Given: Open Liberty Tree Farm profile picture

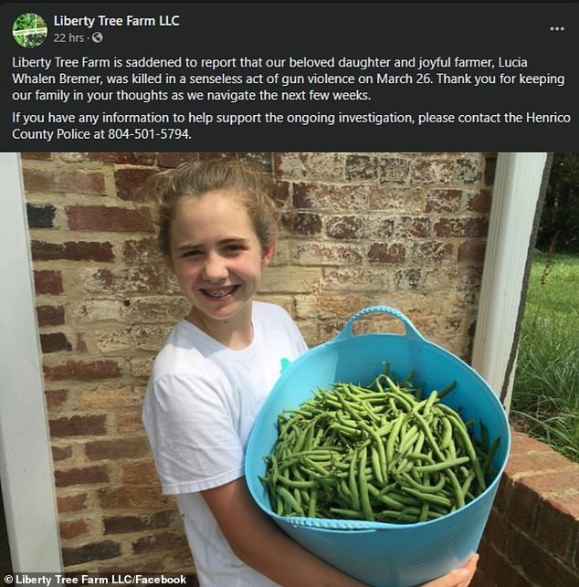Looking at the screenshot, I should [29, 30].
